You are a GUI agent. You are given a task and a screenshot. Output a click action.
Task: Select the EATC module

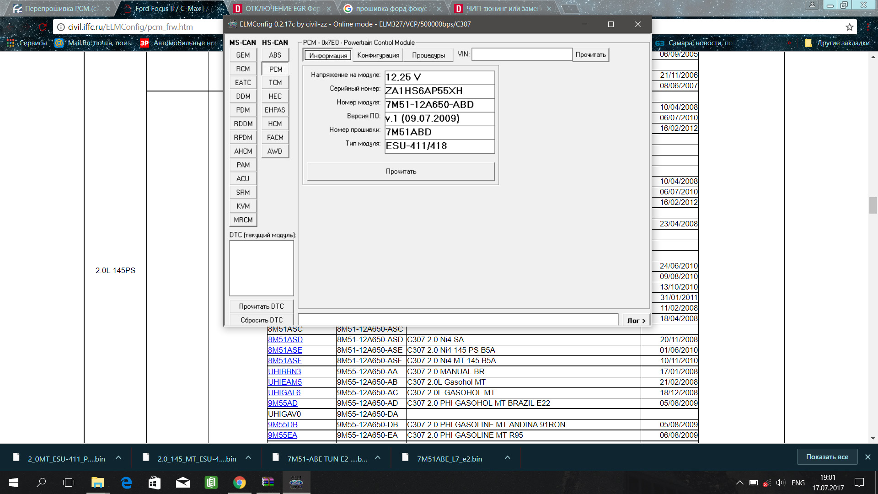[x=243, y=82]
